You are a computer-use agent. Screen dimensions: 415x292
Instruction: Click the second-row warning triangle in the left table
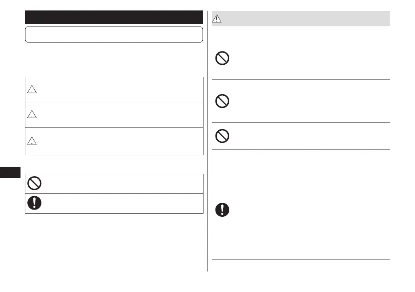tap(33, 115)
